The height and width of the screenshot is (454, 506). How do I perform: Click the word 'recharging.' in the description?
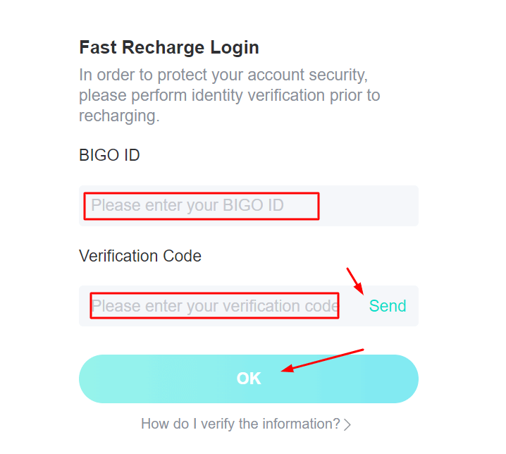click(x=119, y=116)
